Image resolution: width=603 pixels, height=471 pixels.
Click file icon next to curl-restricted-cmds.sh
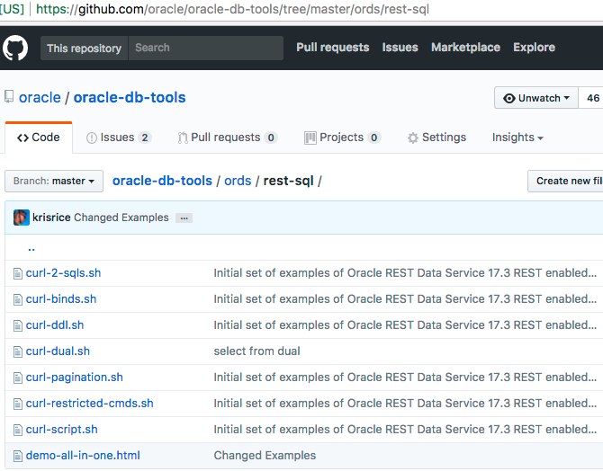[x=18, y=404]
